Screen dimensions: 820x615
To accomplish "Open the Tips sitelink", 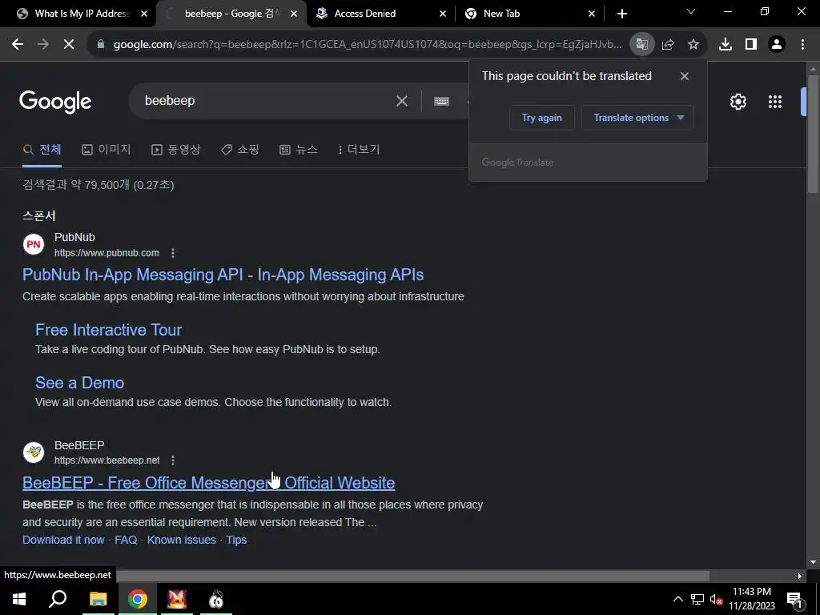I will tap(236, 541).
